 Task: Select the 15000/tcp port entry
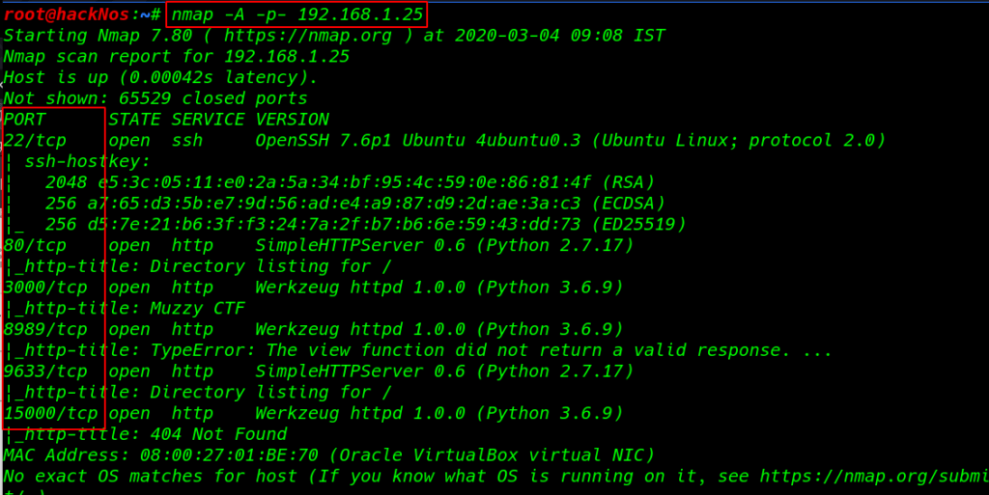point(50,413)
